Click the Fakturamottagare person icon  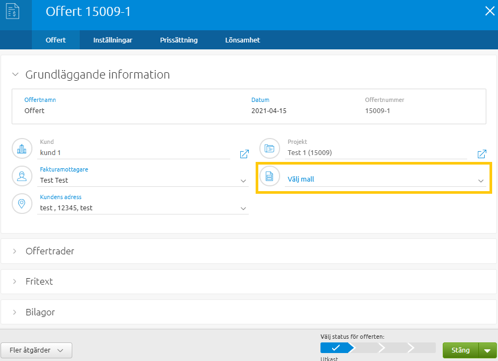(22, 176)
